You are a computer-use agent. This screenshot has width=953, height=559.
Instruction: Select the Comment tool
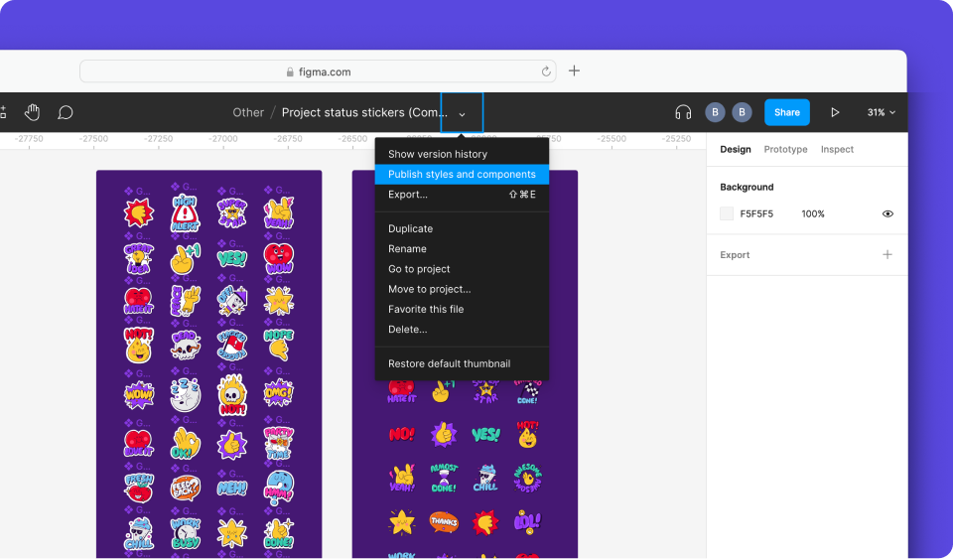[66, 112]
